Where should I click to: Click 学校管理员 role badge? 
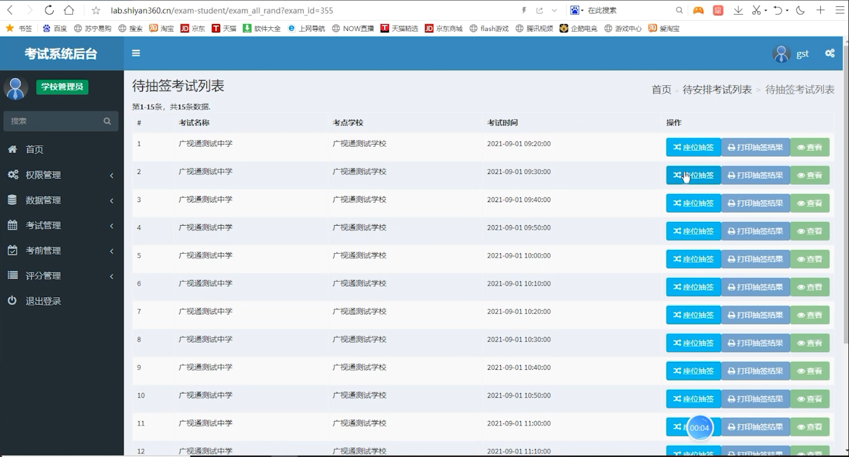(x=62, y=87)
